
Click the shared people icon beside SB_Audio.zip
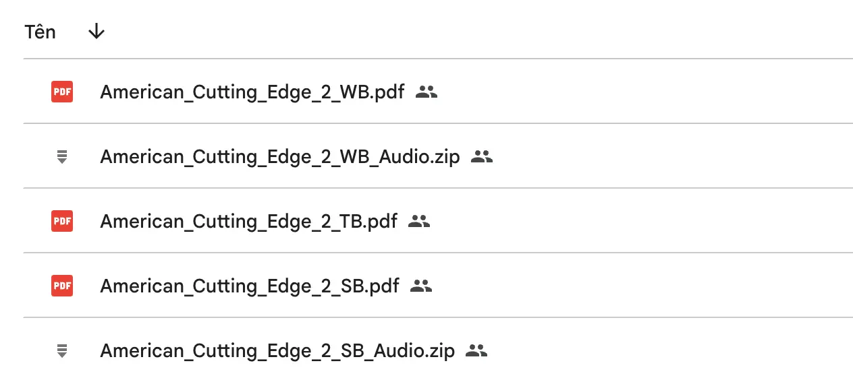pos(476,351)
